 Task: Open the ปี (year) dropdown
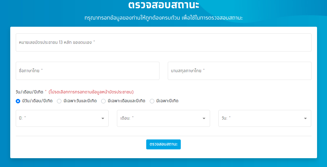62,118
